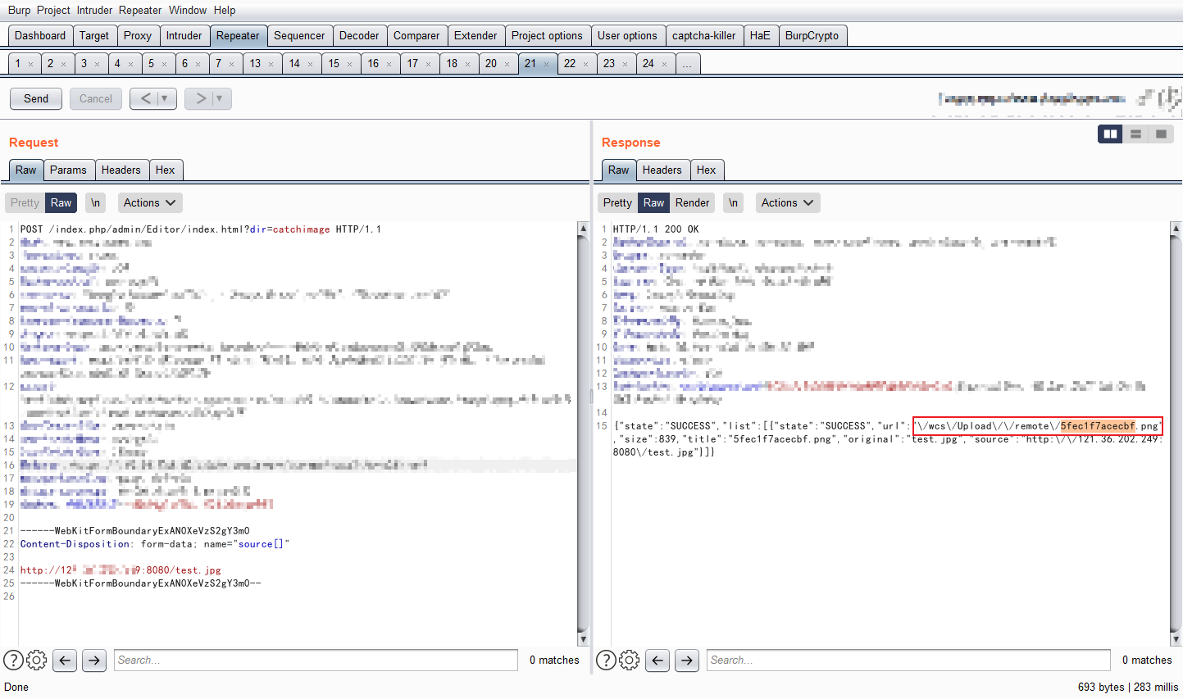Image resolution: width=1183 pixels, height=699 pixels.
Task: Add new Repeater tab with ellipsis
Action: pyautogui.click(x=687, y=63)
